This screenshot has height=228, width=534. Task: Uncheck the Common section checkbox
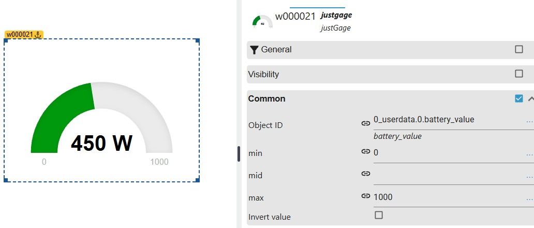tap(518, 99)
